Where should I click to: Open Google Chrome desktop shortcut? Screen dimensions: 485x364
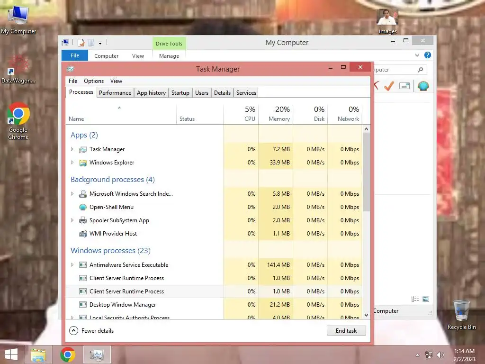pos(18,121)
